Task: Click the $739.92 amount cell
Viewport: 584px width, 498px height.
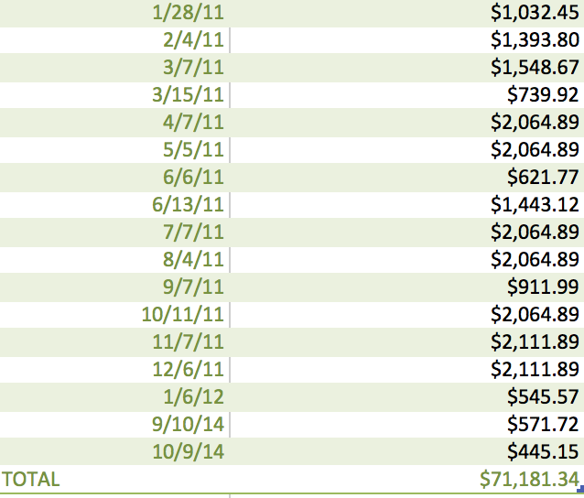Action: click(543, 94)
